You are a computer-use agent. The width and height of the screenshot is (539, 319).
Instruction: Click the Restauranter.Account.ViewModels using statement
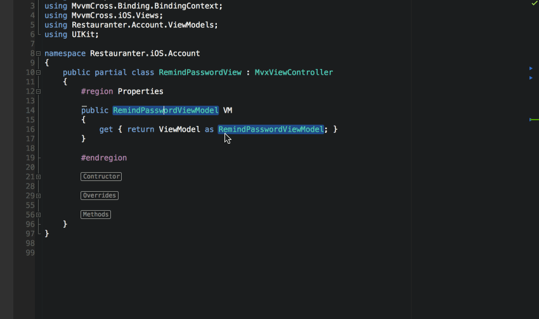coord(131,25)
